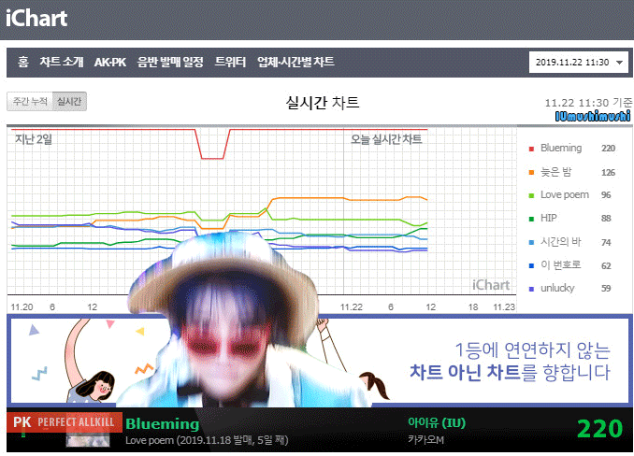Select the dark green HIP legend swatch

tap(531, 219)
